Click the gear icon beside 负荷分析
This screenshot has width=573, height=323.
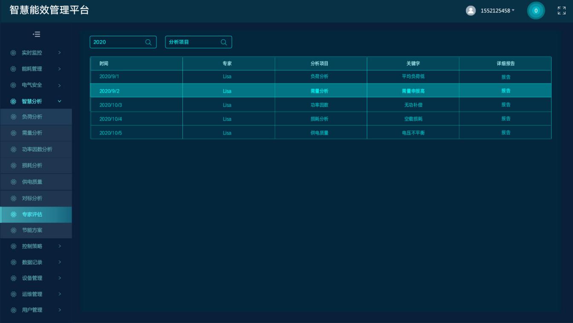click(13, 117)
